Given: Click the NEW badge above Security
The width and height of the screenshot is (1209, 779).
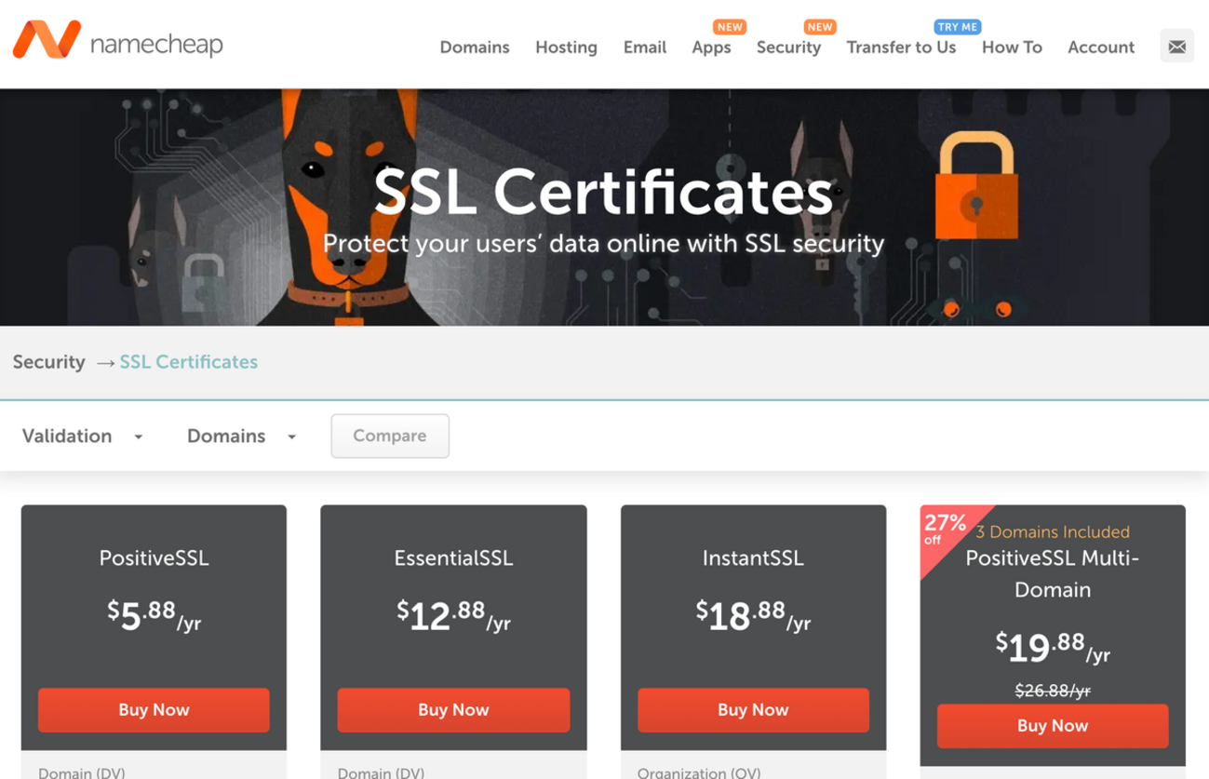Looking at the screenshot, I should pos(820,27).
